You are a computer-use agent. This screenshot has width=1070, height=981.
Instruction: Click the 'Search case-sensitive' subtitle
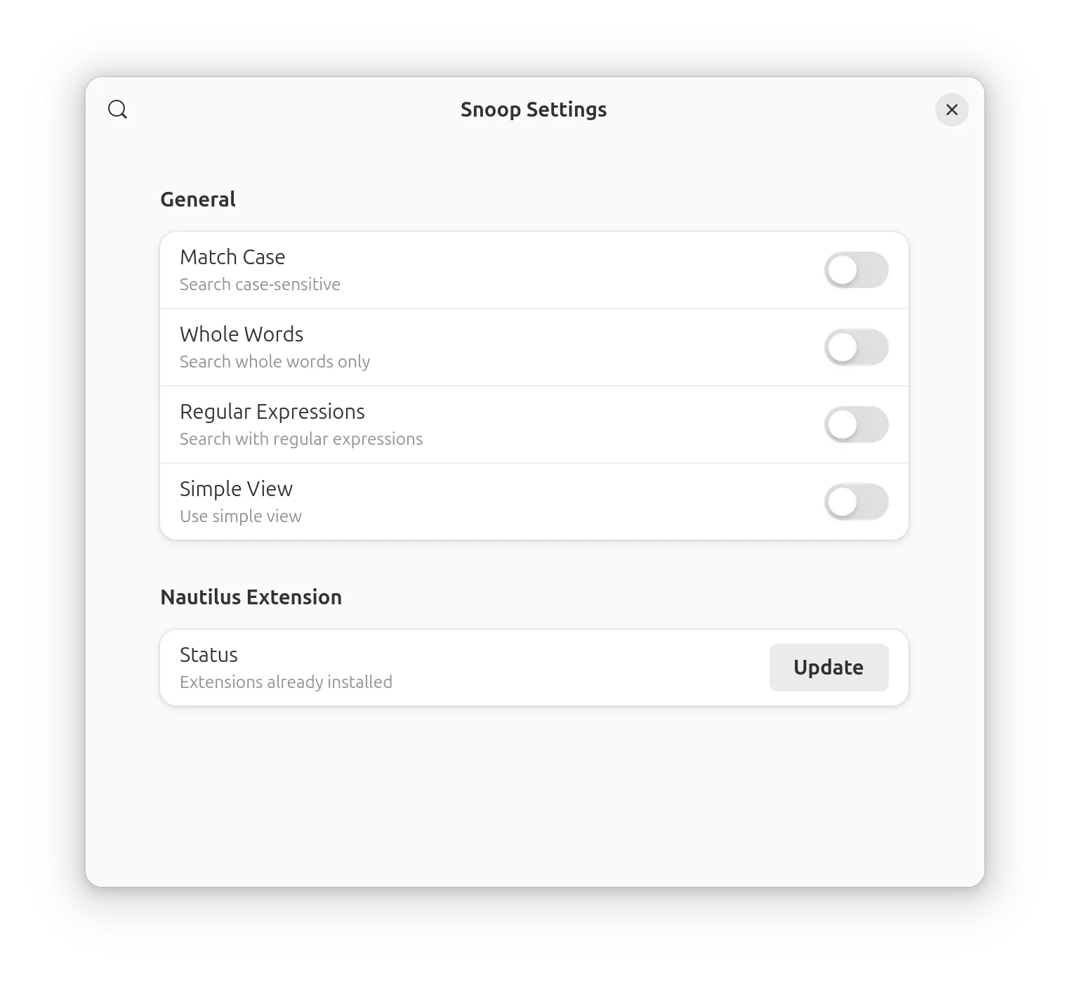(x=260, y=285)
